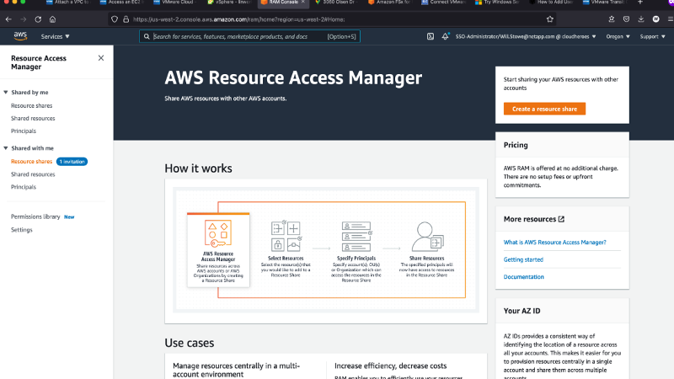Screen dimensions: 674x379
Task: Click the padlock site info icon
Action: click(126, 19)
